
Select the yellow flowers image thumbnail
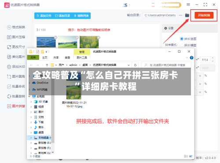89,42
